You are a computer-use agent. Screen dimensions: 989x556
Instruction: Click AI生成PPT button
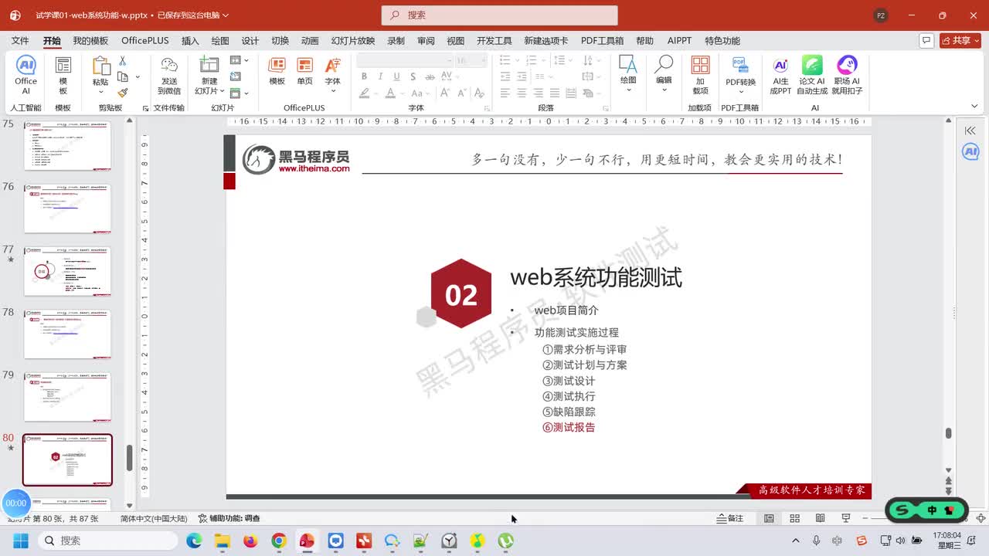tap(780, 75)
